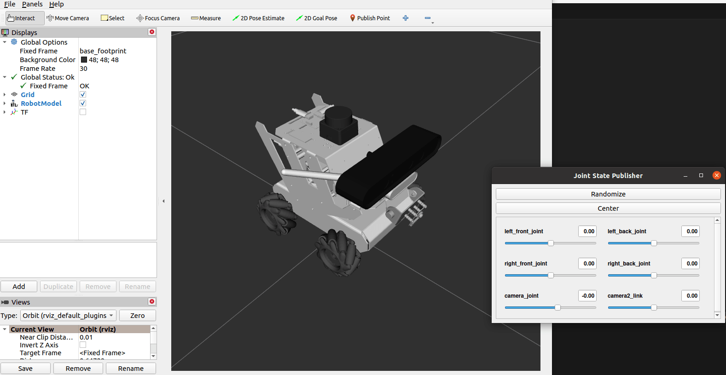
Task: Activate the Publish Point tool
Action: tap(370, 18)
